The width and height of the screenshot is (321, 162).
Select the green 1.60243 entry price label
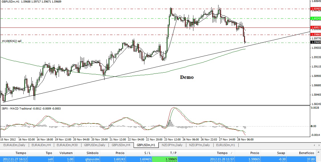[x=316, y=18]
